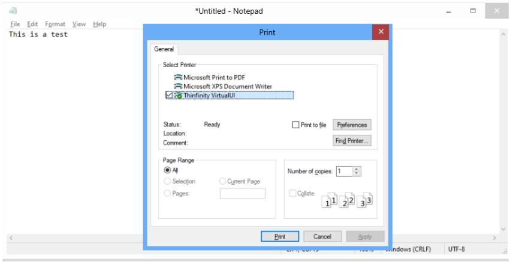Viewport: 510px width, 262px height.
Task: Choose the Selection radio button
Action: point(167,181)
